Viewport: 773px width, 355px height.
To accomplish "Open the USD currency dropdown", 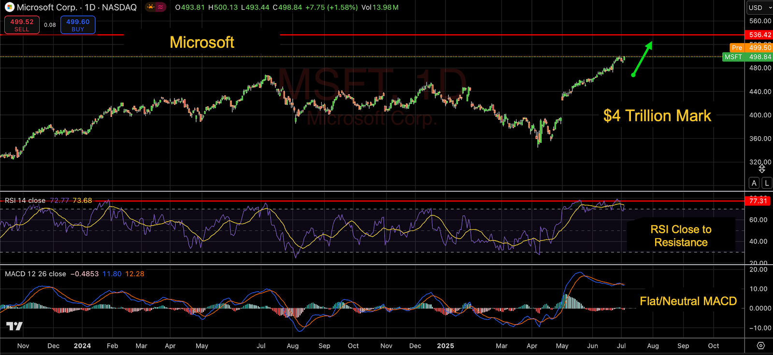I will tap(759, 8).
